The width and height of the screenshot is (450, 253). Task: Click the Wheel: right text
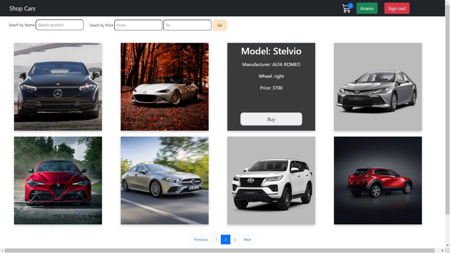[x=271, y=76]
